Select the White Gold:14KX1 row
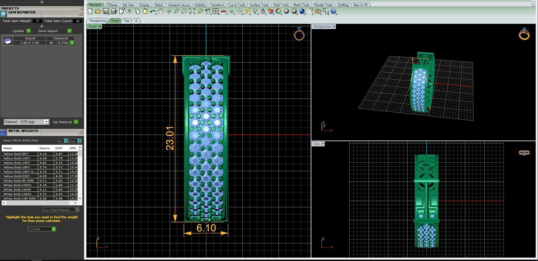Screen dimensions: 538x261 point(40,194)
